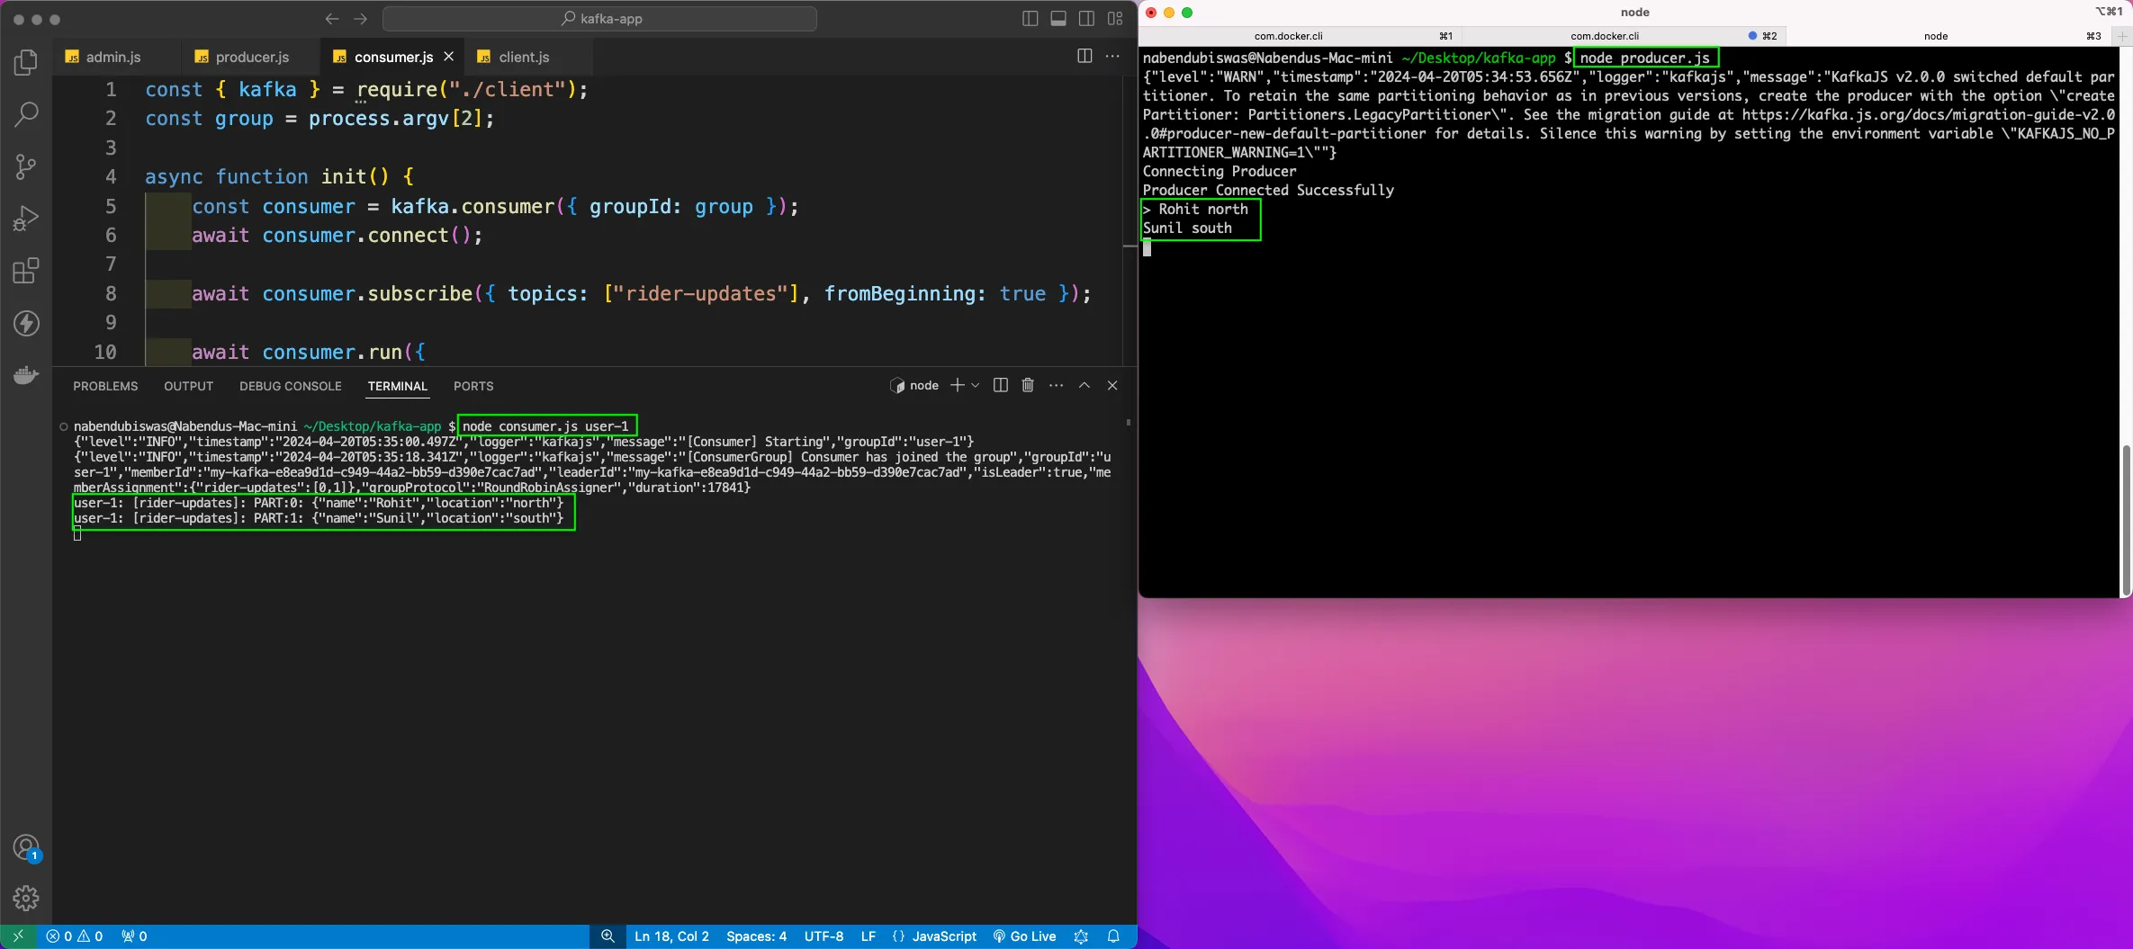Change encoding via UTF-8 status item
The width and height of the screenshot is (2133, 949).
(823, 936)
